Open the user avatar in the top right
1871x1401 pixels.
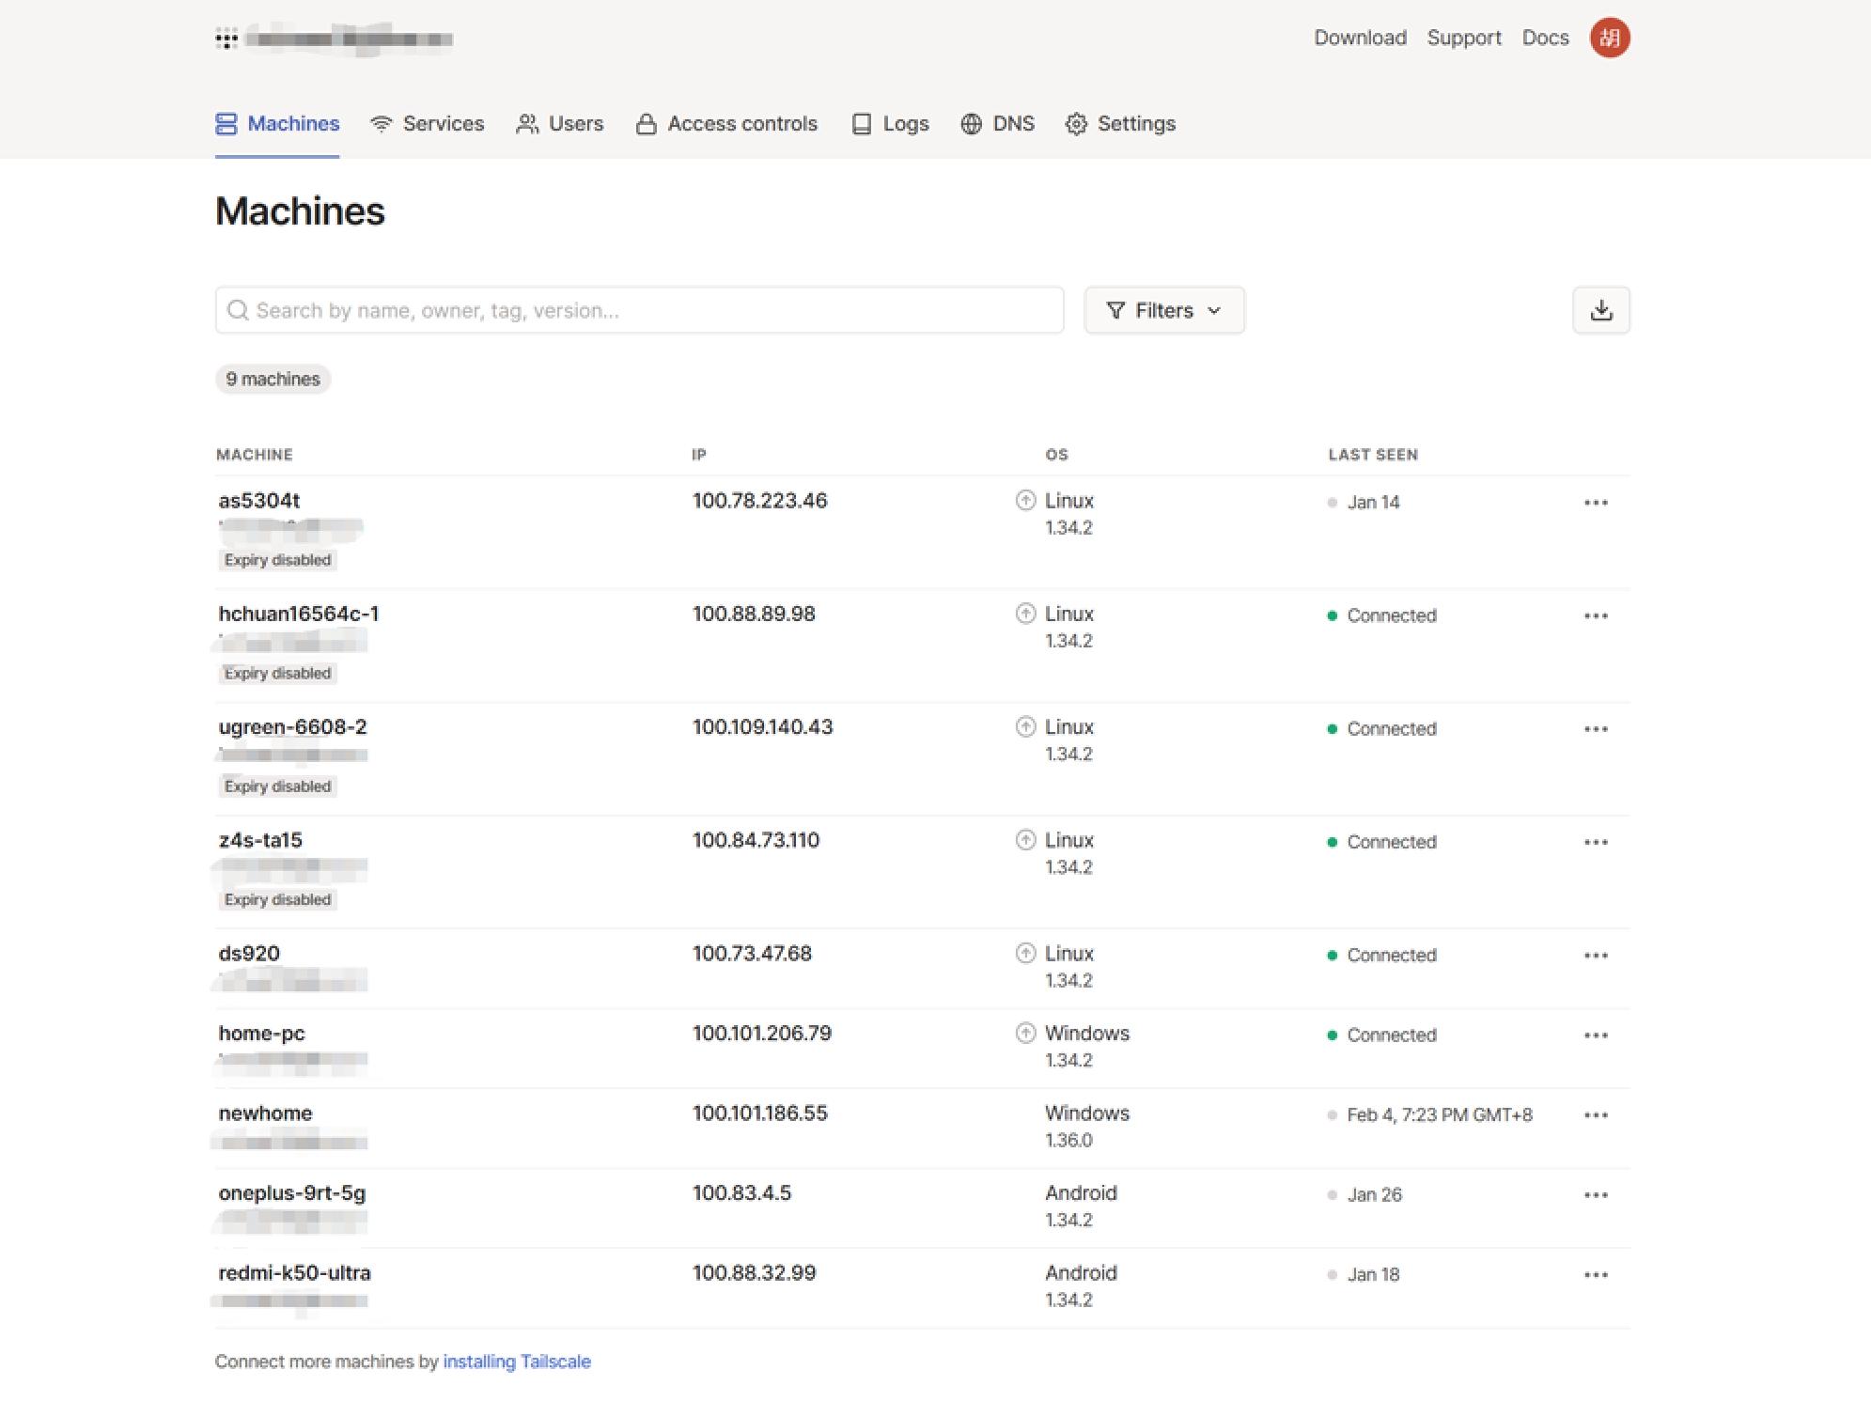(1609, 39)
